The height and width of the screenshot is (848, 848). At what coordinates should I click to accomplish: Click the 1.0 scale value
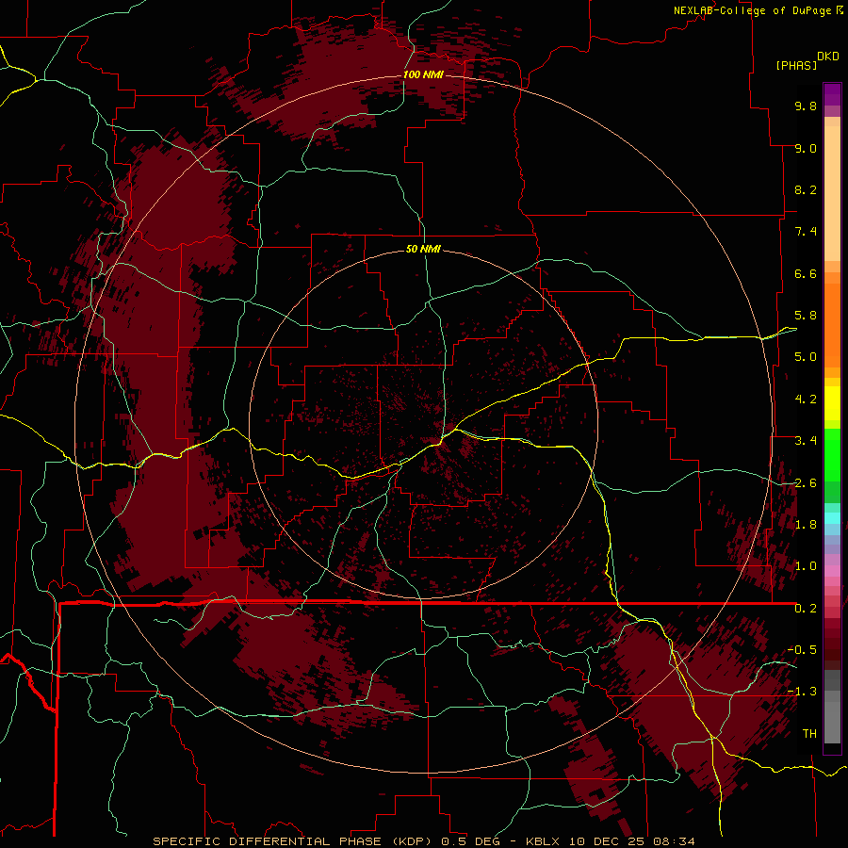[806, 566]
